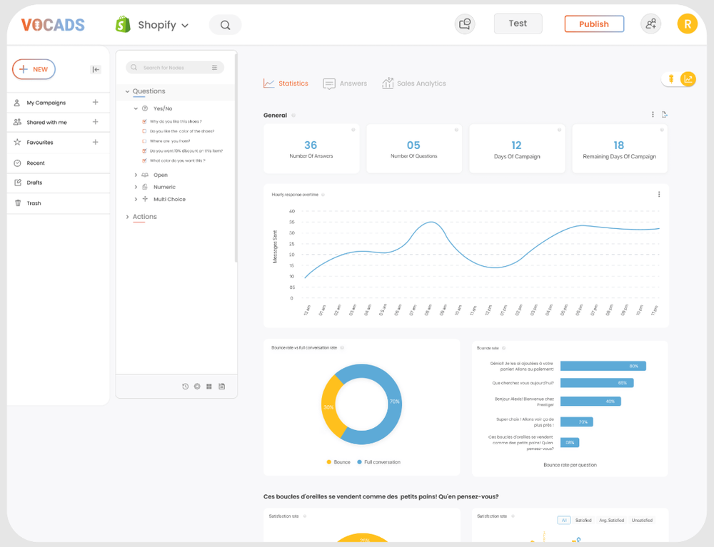
Task: Select the grid view icon in tree panel
Action: (209, 387)
